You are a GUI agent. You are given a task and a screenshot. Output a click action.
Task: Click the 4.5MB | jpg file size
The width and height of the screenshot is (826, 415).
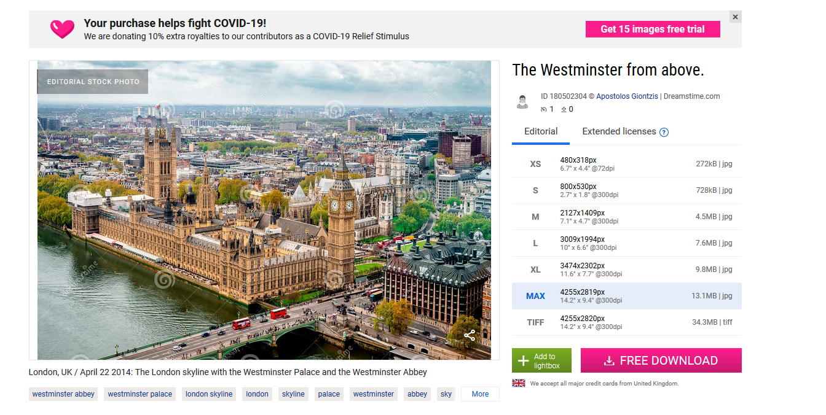714,217
